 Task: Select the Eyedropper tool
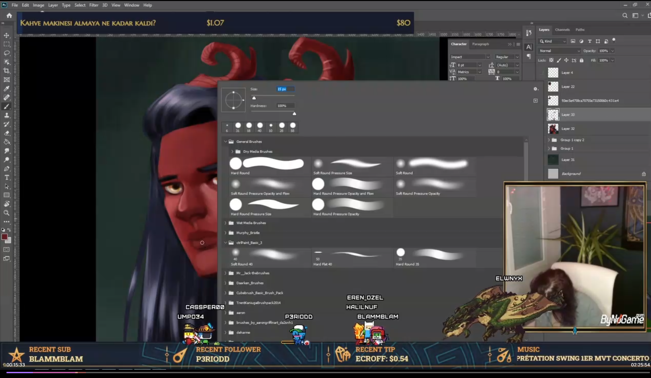click(7, 88)
